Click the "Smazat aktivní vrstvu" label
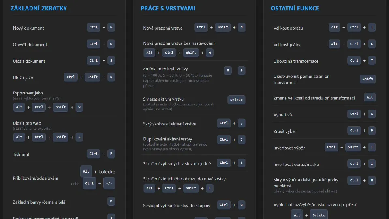 tap(163, 99)
